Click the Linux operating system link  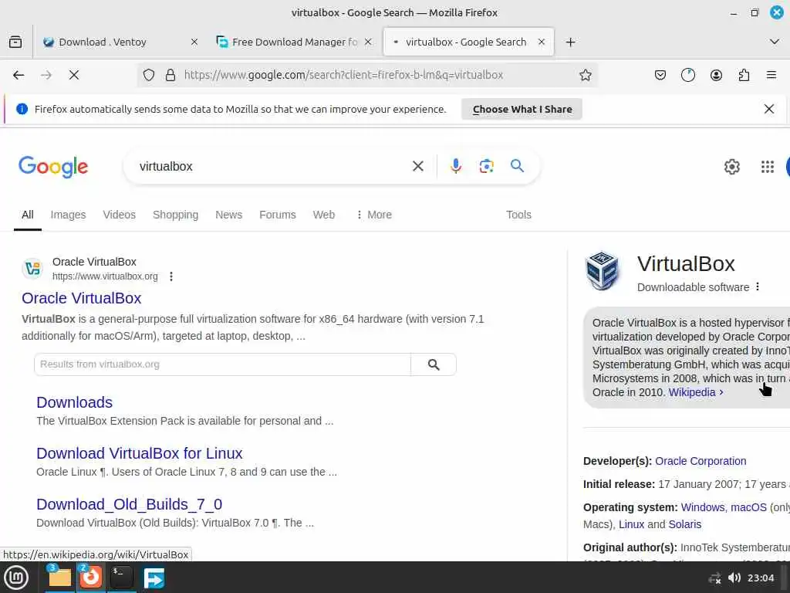pos(631,524)
